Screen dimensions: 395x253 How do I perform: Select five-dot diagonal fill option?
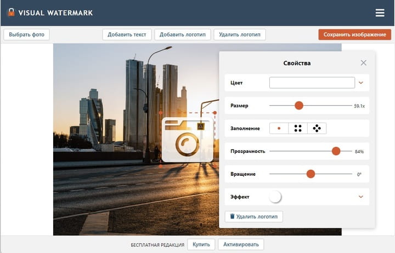[317, 129]
